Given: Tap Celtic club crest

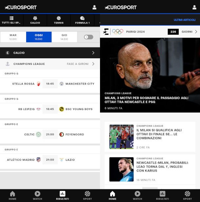Looking at the screenshot, I should pyautogui.click(x=38, y=135).
